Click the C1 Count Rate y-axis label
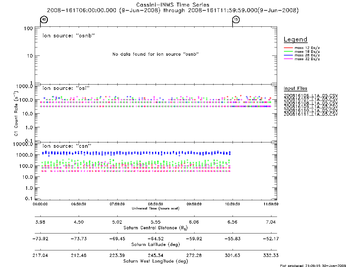Screen dimensions: 346x267 pos(16,114)
